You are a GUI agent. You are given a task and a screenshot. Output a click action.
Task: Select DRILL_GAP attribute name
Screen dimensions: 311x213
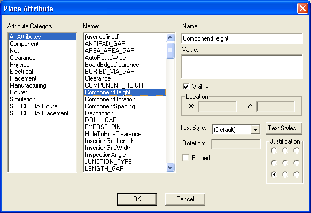pyautogui.click(x=125, y=120)
